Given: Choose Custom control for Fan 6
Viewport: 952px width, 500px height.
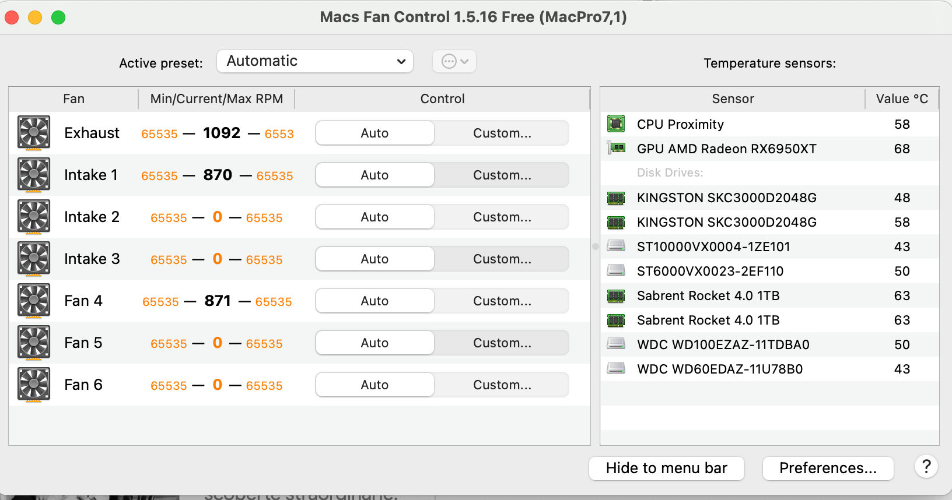Looking at the screenshot, I should 502,385.
